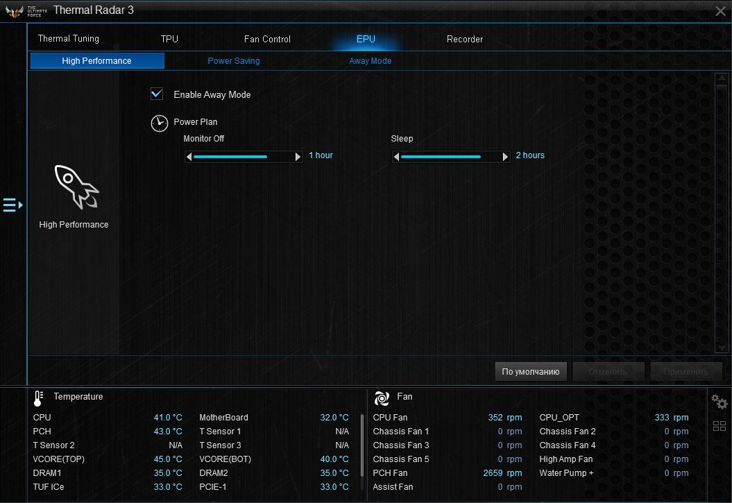Click the Применить apply button
This screenshot has height=503, width=732.
pyautogui.click(x=686, y=372)
